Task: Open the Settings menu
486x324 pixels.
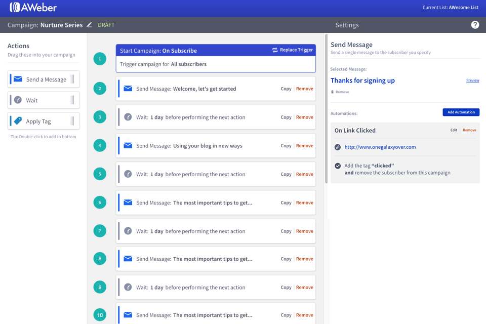Action: [347, 24]
